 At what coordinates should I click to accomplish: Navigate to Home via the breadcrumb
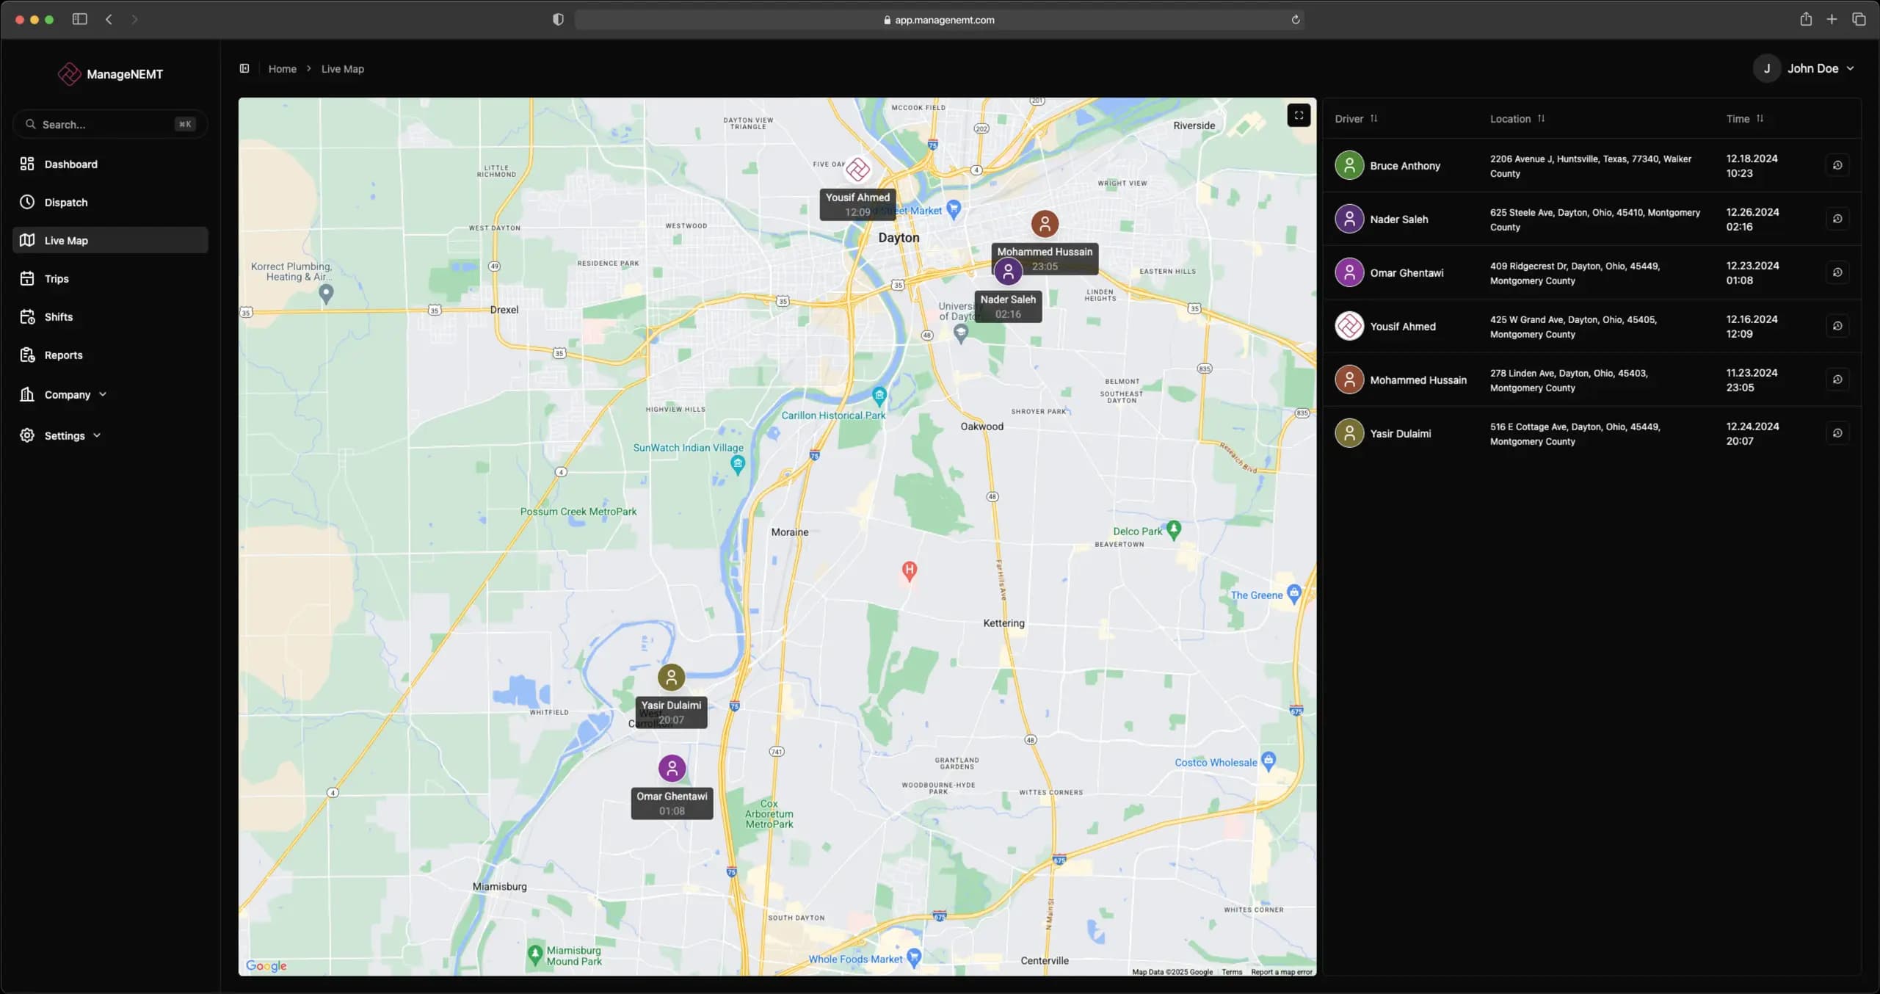tap(283, 68)
